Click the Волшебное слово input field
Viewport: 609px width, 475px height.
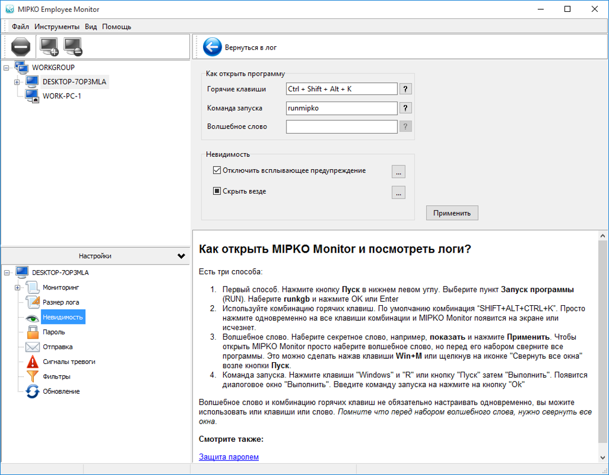342,127
